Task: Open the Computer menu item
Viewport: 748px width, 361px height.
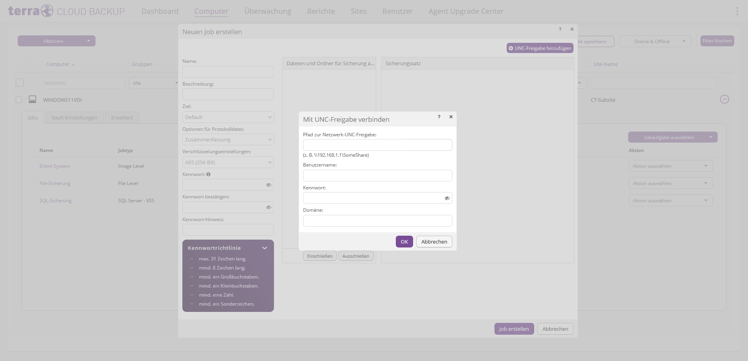Action: pos(211,11)
